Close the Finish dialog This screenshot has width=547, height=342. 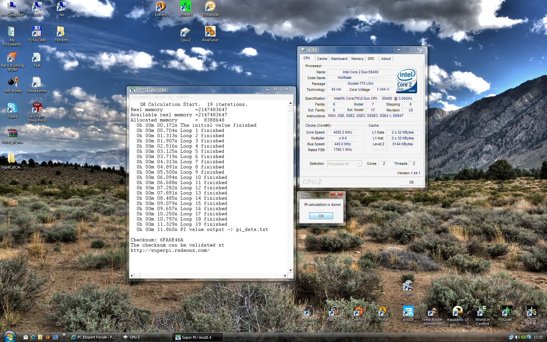click(x=336, y=194)
